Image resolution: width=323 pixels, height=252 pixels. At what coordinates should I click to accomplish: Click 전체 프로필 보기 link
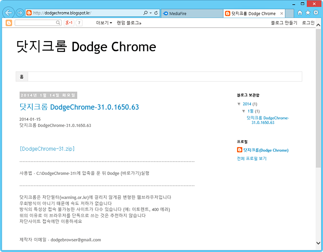click(x=251, y=159)
